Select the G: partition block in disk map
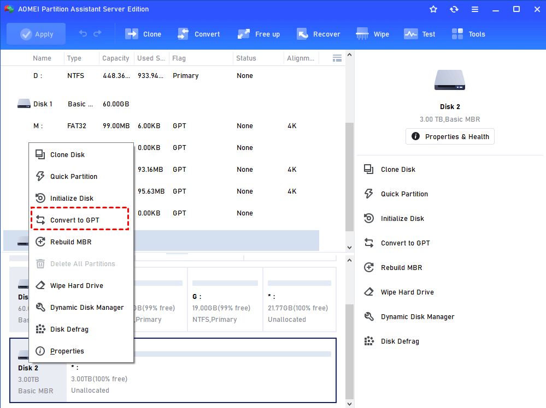 click(x=225, y=299)
